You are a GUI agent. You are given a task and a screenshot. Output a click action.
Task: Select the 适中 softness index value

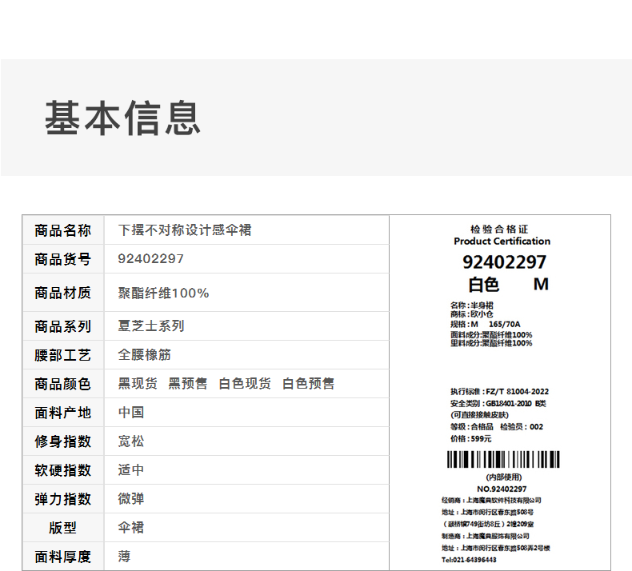[x=131, y=470]
